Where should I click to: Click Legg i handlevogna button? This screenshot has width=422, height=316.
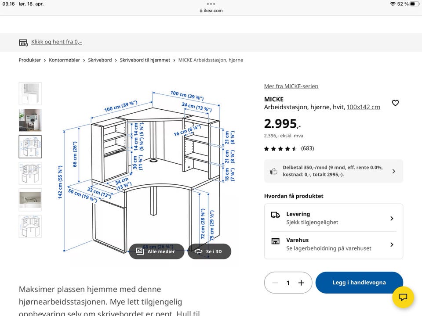tap(359, 282)
